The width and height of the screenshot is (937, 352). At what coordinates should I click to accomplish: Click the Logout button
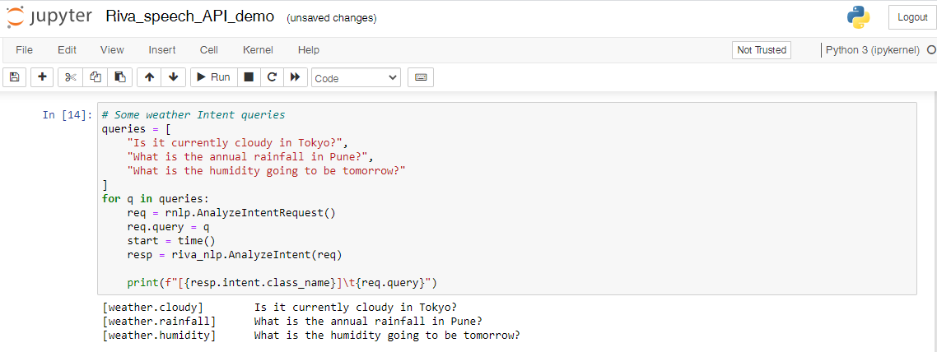(912, 17)
